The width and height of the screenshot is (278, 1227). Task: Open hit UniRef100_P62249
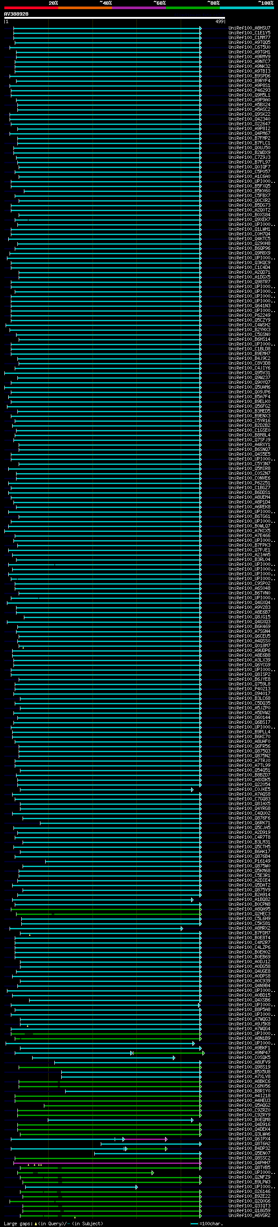[x=249, y=315]
